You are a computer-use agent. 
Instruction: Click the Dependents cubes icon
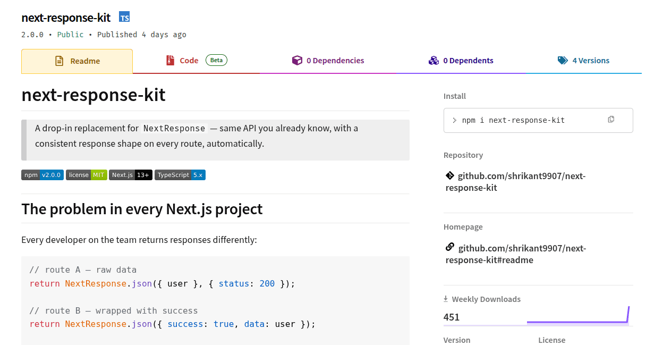coord(433,61)
